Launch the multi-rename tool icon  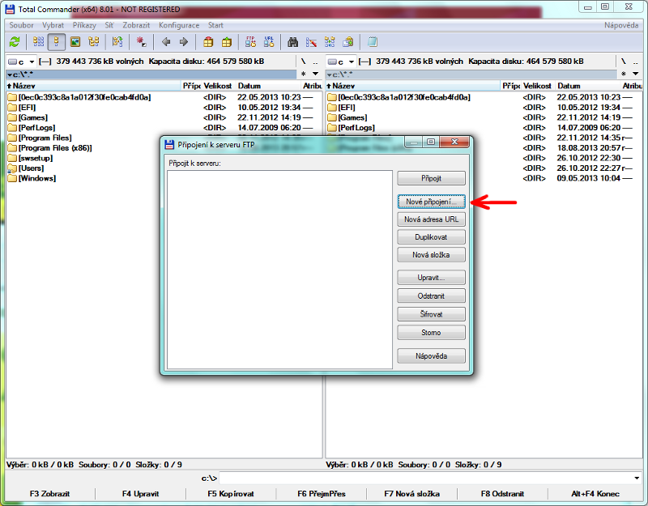coord(311,42)
